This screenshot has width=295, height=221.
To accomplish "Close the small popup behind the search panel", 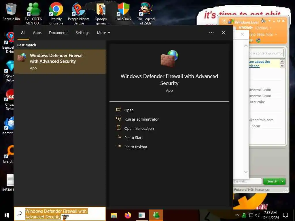I will [242, 34].
